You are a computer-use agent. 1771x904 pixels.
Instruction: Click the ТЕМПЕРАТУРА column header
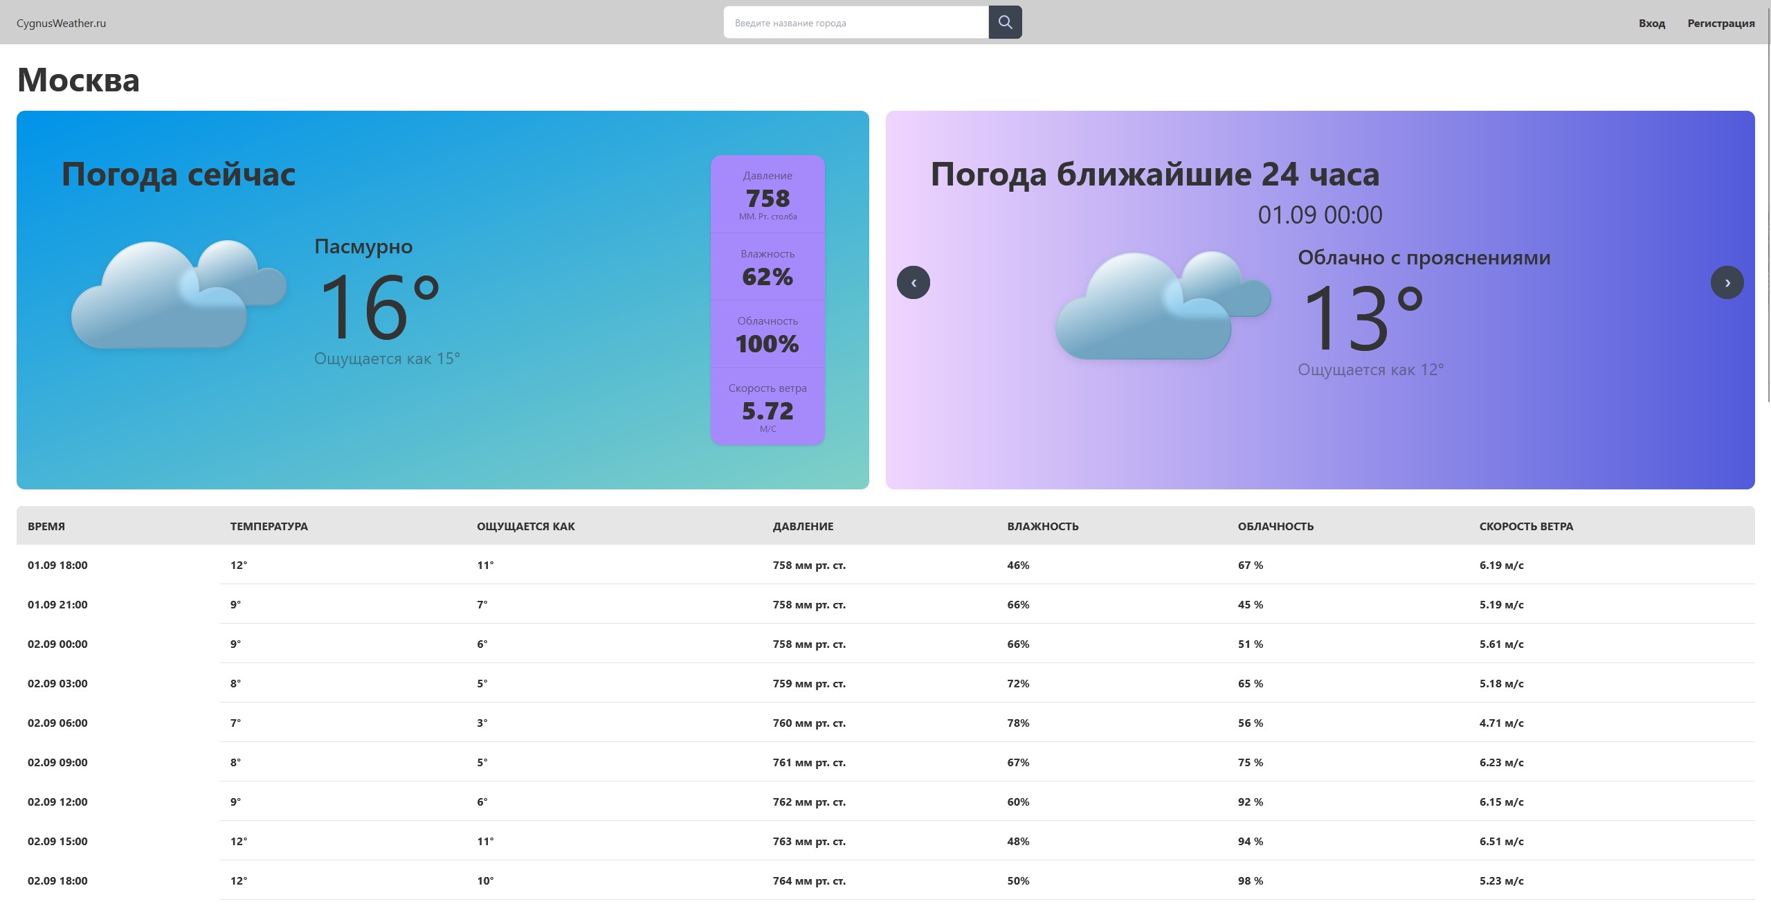pyautogui.click(x=269, y=526)
